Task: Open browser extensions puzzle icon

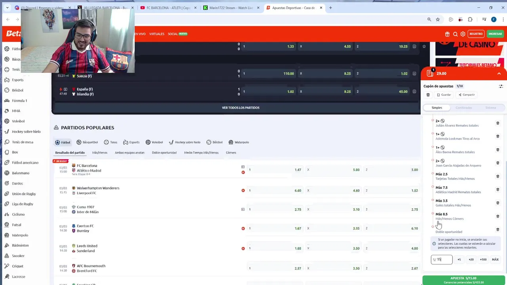Action: coord(470,19)
